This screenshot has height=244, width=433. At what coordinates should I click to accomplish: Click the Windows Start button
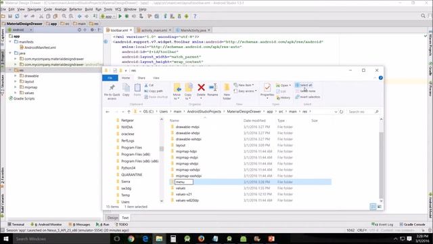pos(5,239)
